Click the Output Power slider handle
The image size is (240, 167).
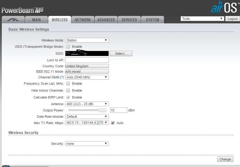tap(102, 110)
